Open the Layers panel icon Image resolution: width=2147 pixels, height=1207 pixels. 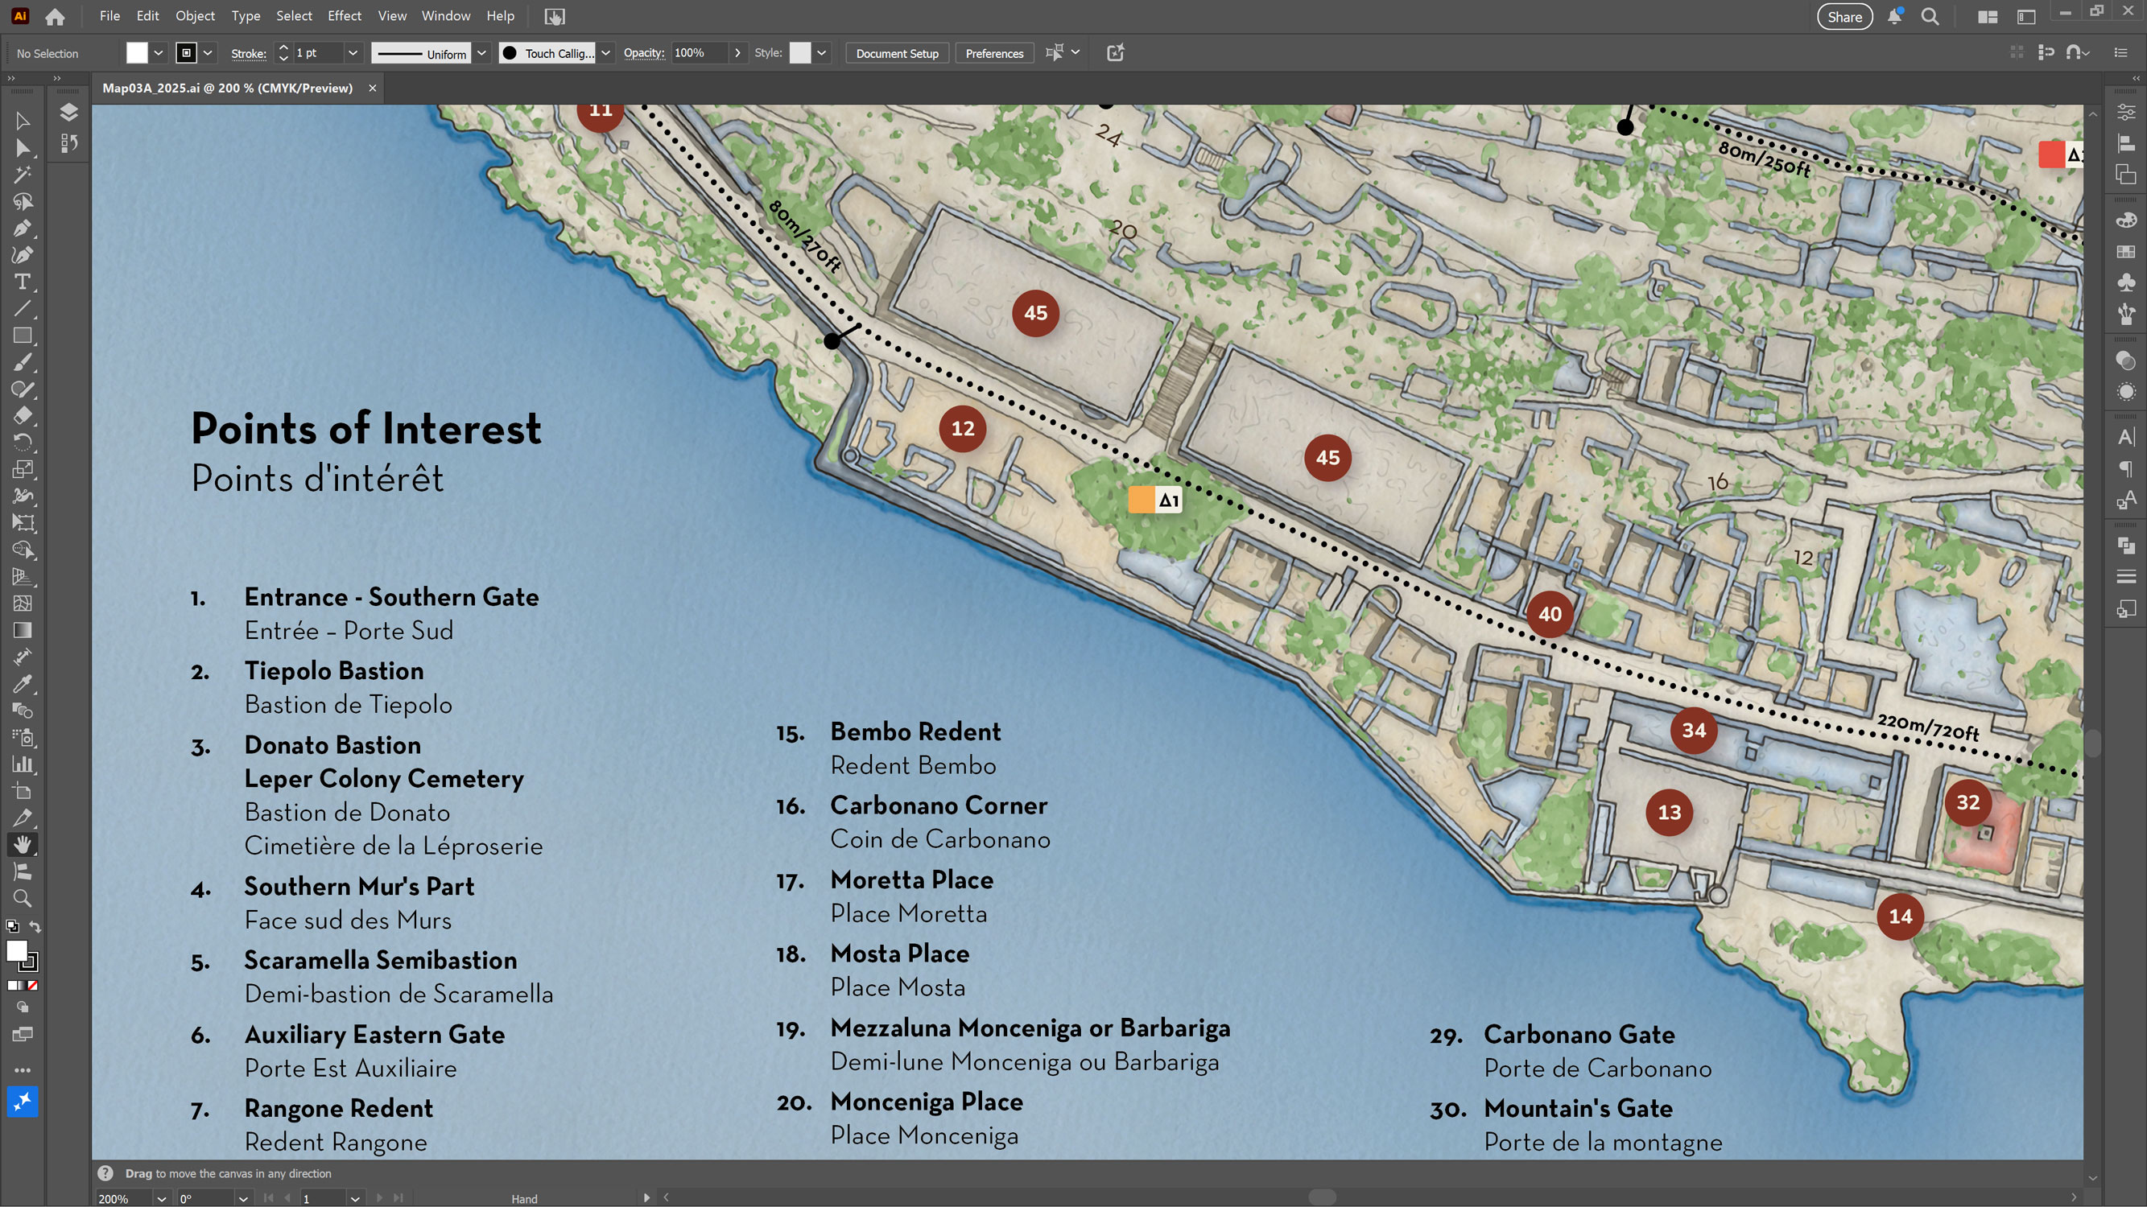(x=69, y=113)
